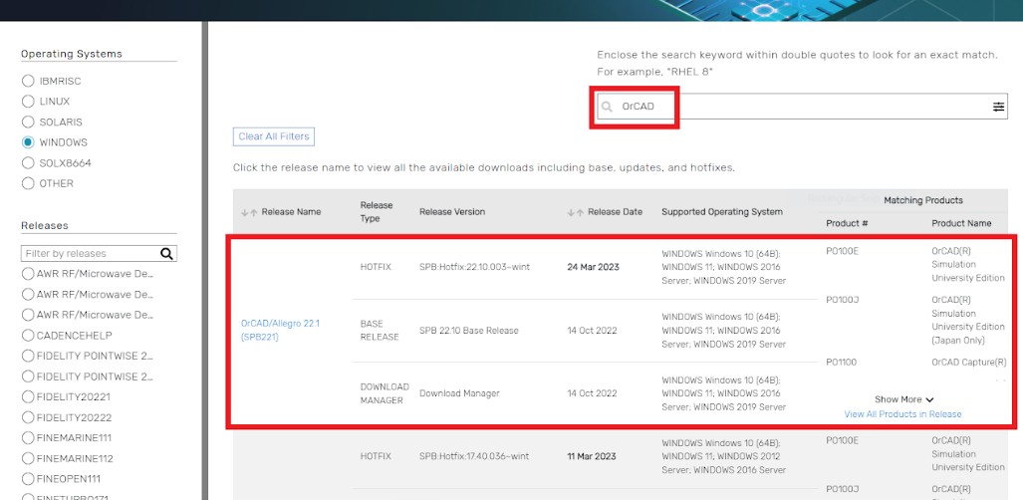Toggle the CADENCEHELP release filter
The width and height of the screenshot is (1023, 500).
28,336
